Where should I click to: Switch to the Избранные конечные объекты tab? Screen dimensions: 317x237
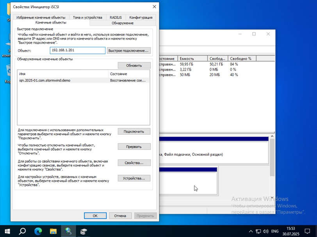click(x=41, y=18)
